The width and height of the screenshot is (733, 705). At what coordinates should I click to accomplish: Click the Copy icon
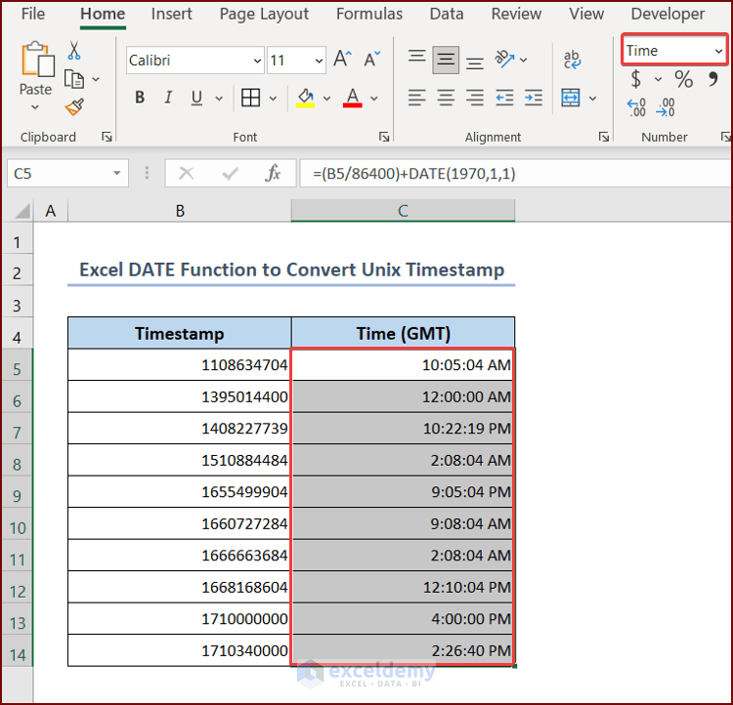(x=74, y=79)
